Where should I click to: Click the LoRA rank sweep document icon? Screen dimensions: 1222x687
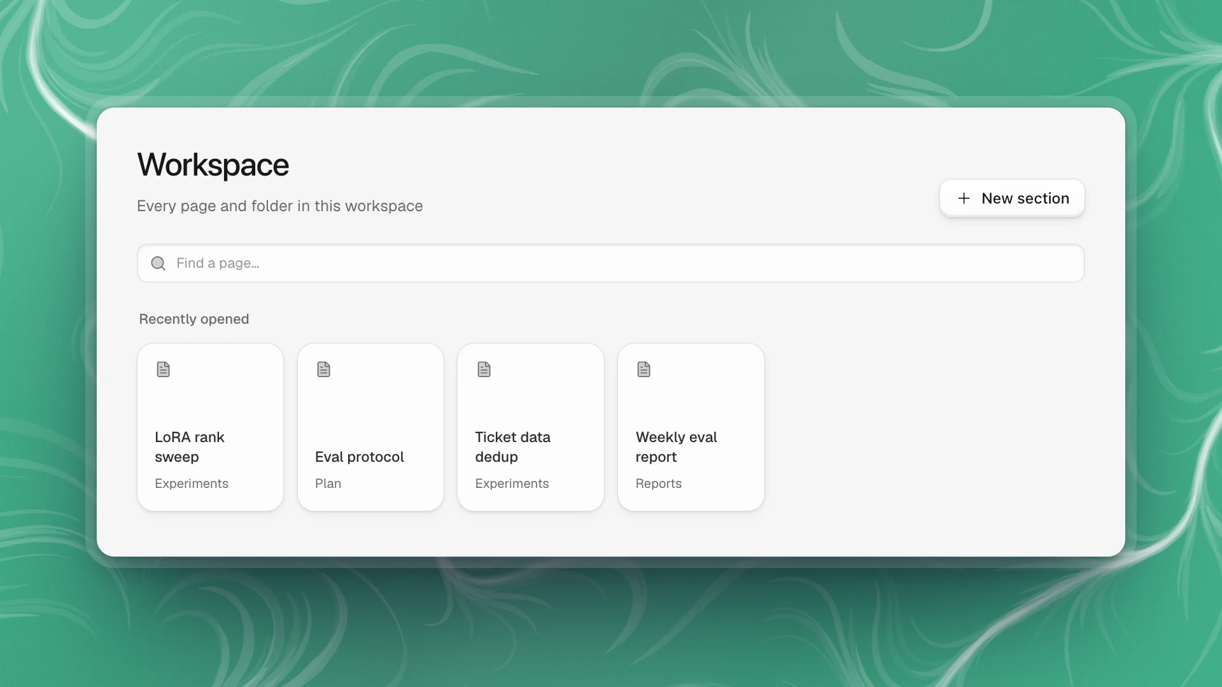coord(164,370)
